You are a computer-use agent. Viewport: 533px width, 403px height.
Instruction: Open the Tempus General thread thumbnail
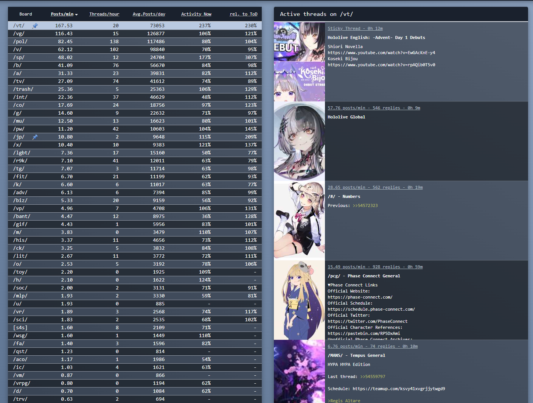(x=299, y=371)
